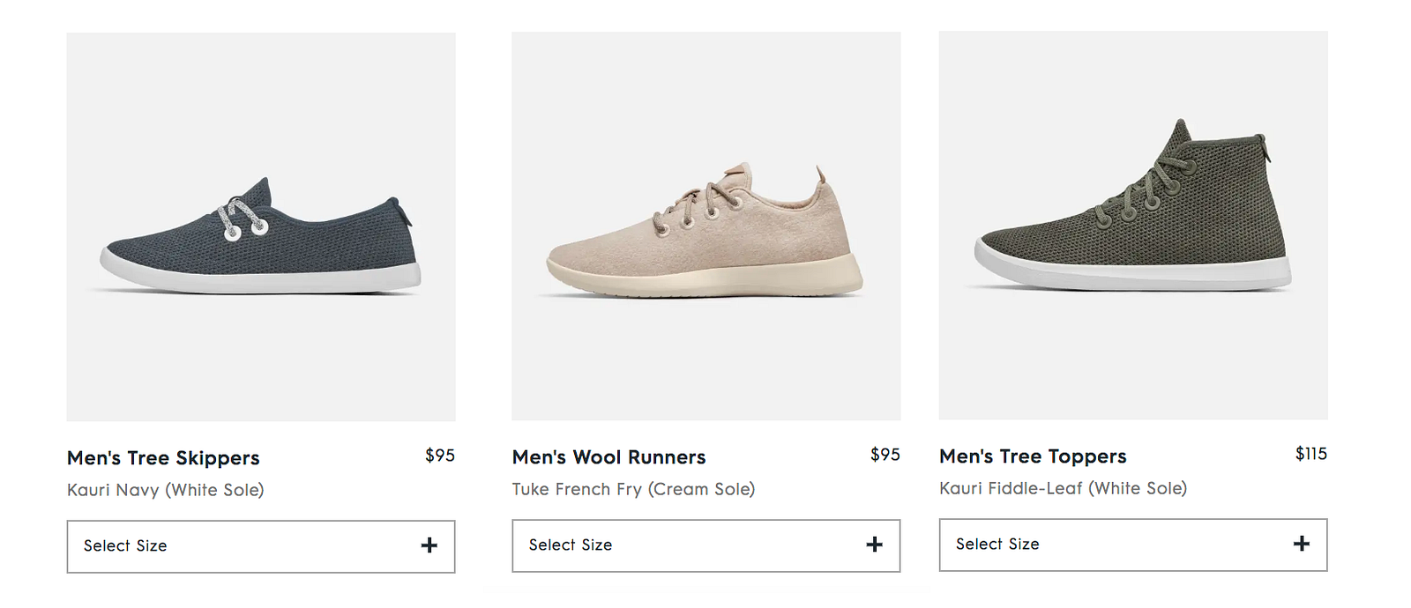The image size is (1411, 608).
Task: Click the $95 price of Wool Runners
Action: [x=885, y=455]
